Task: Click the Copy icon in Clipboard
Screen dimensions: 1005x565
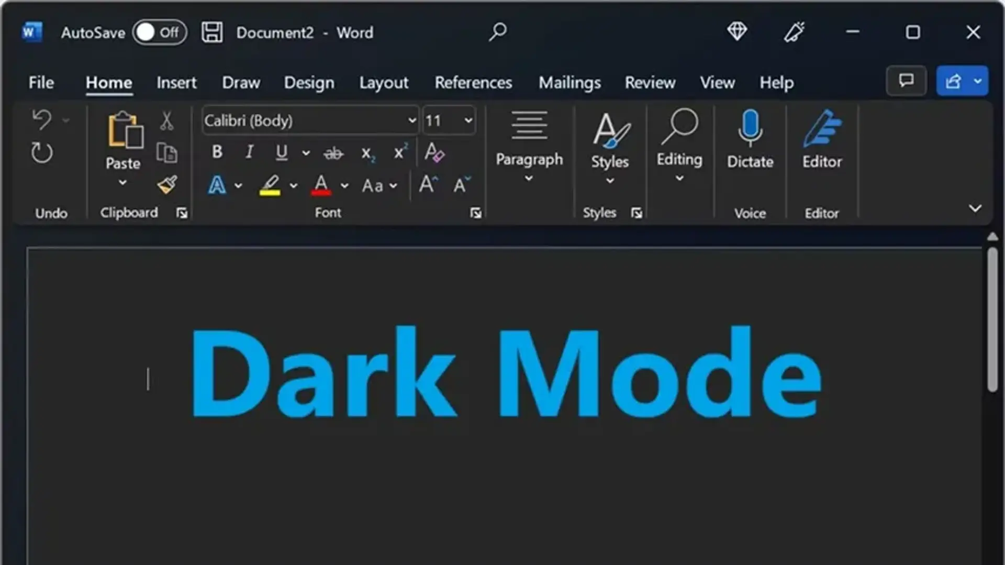Action: (166, 153)
